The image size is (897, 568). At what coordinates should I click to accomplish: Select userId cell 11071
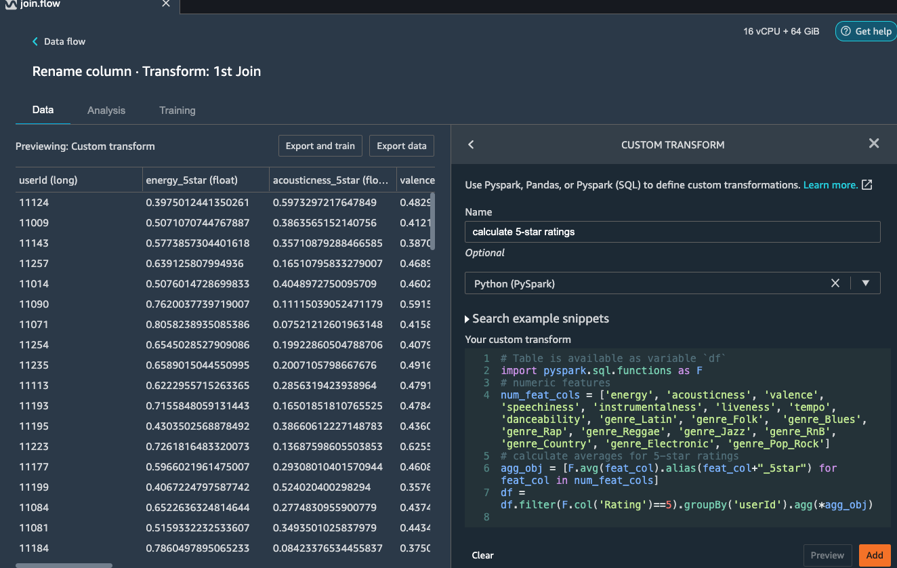pos(34,325)
